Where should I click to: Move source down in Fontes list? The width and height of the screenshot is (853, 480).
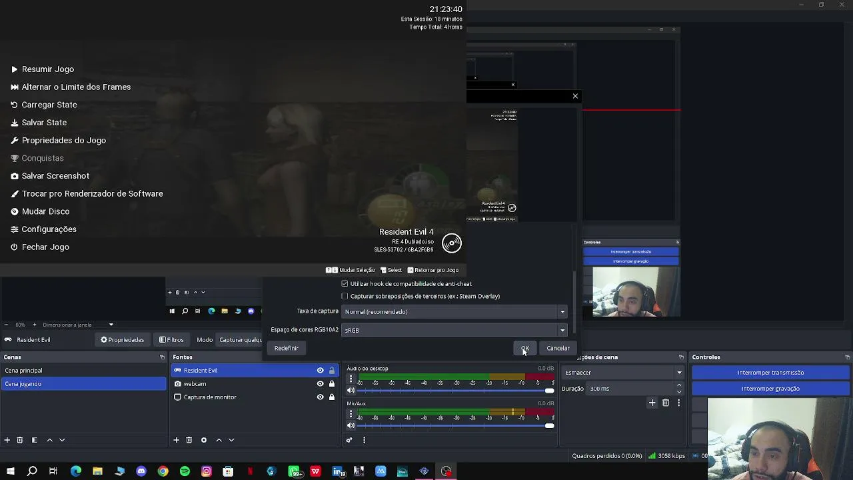231,440
